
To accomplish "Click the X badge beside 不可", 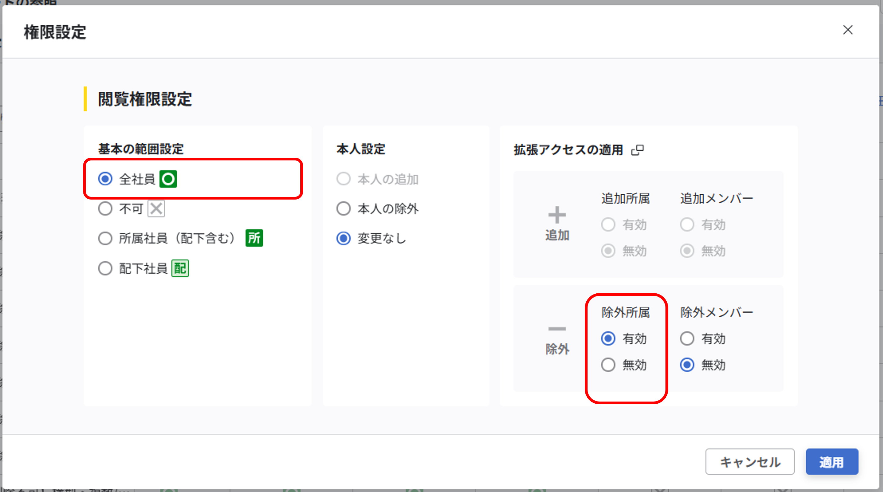I will 156,208.
